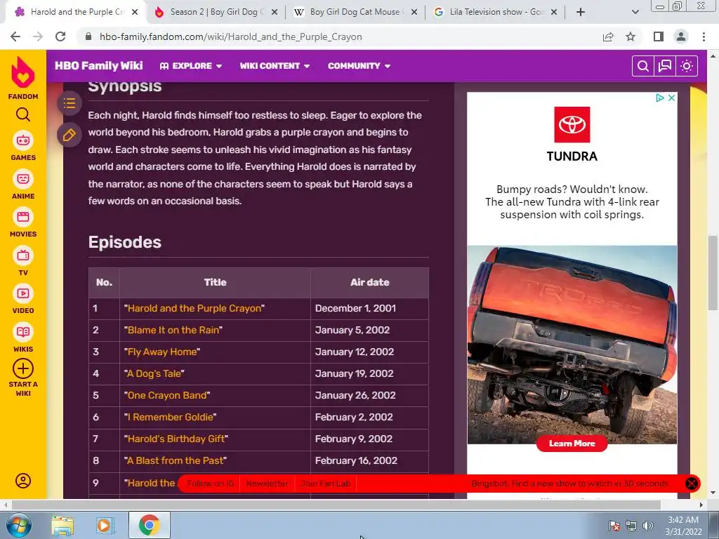The image size is (719, 539).
Task: Click the Chrome icon in taskbar
Action: tap(149, 525)
